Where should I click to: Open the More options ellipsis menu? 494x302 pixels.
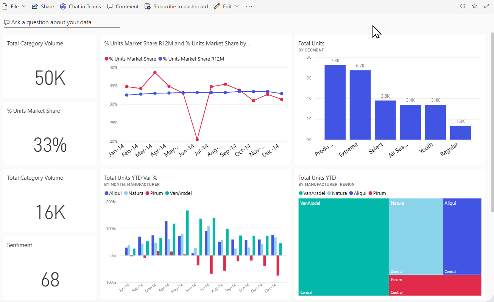point(249,6)
